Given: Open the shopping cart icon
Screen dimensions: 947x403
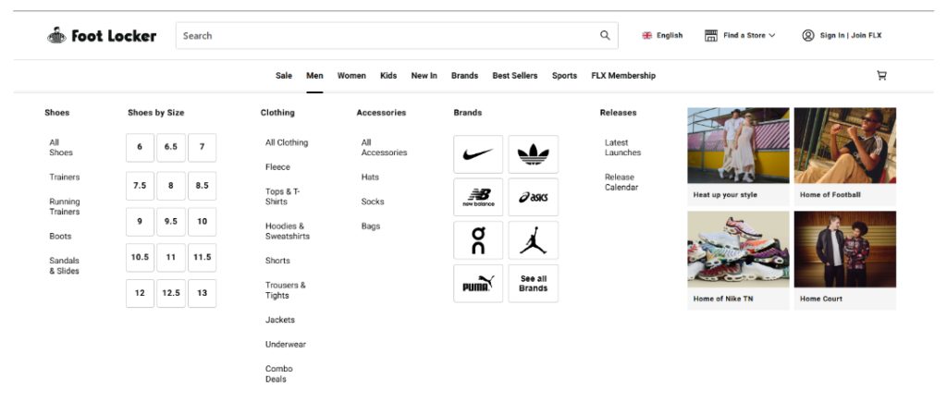Looking at the screenshot, I should pyautogui.click(x=881, y=76).
